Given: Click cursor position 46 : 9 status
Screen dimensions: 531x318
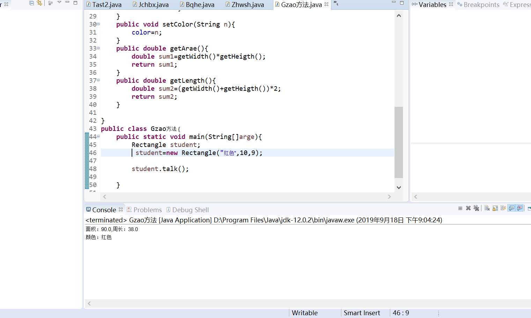Looking at the screenshot, I should tap(401, 313).
